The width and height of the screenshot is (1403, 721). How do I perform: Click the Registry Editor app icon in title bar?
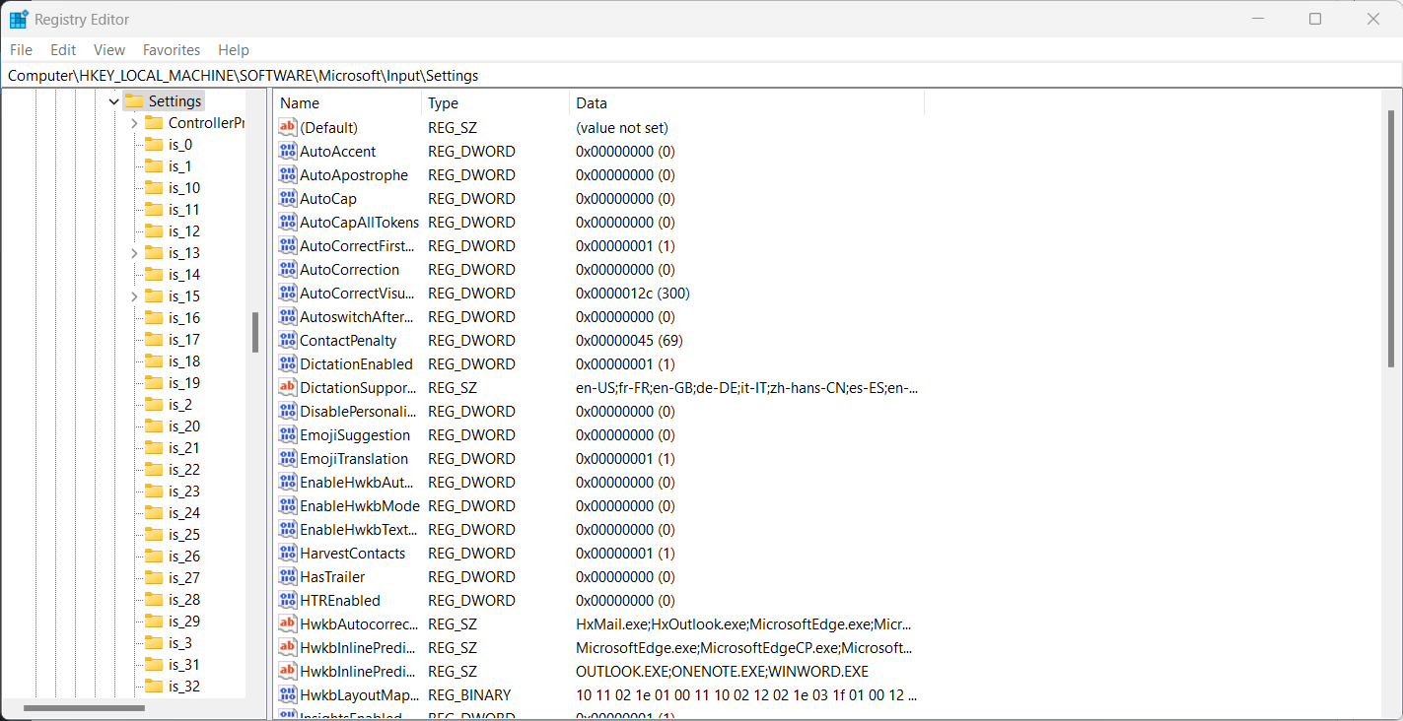19,19
